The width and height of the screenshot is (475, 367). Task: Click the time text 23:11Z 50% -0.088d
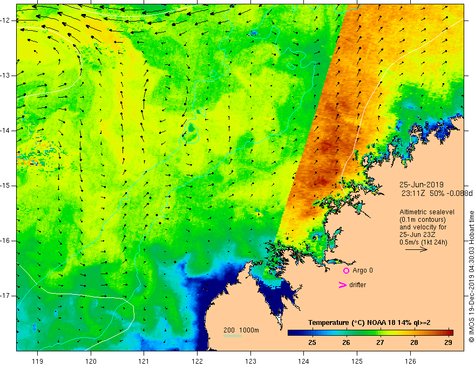tap(437, 193)
